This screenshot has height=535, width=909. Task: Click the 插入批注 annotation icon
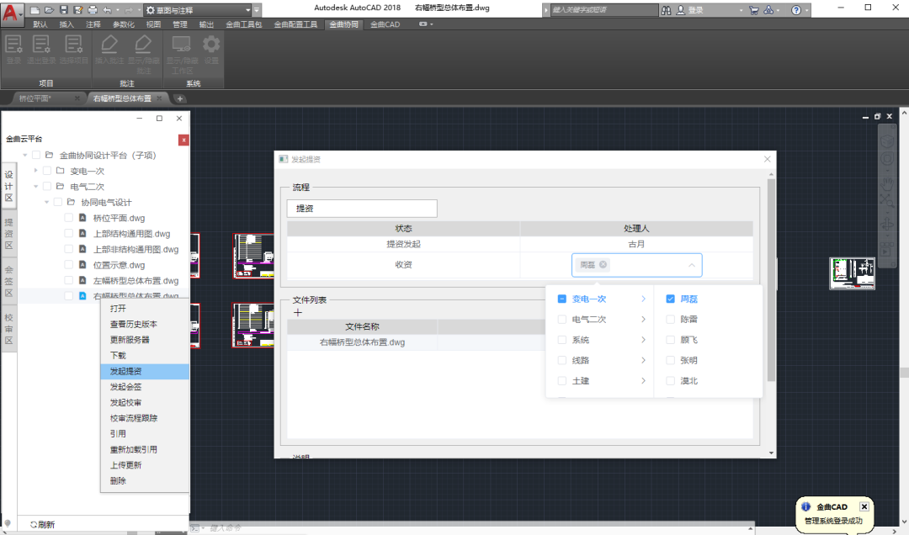click(109, 49)
